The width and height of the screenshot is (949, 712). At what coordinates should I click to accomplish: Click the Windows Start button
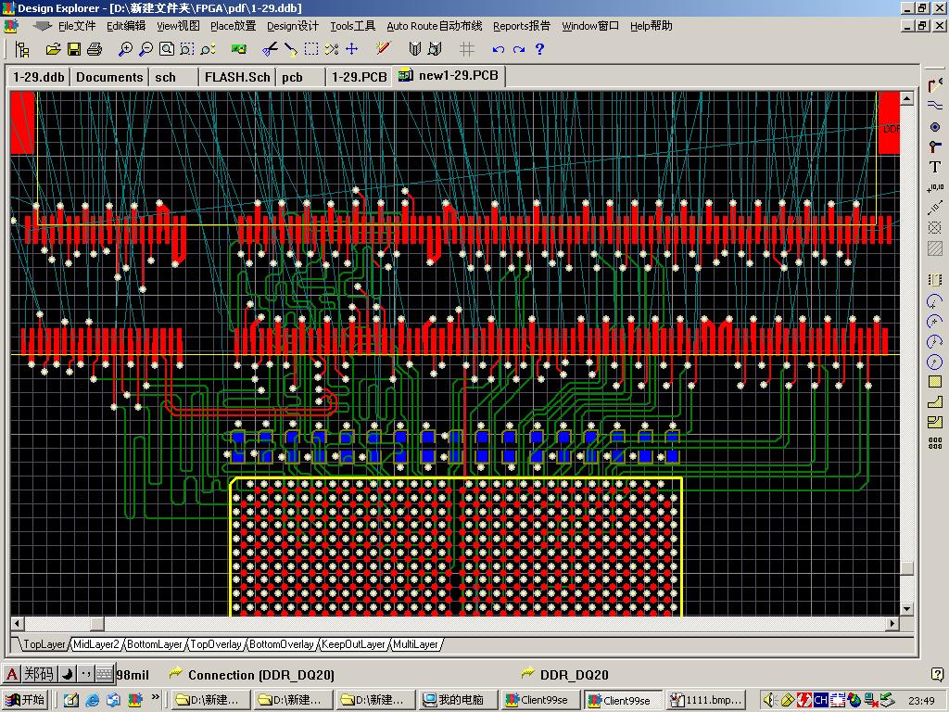coord(26,700)
